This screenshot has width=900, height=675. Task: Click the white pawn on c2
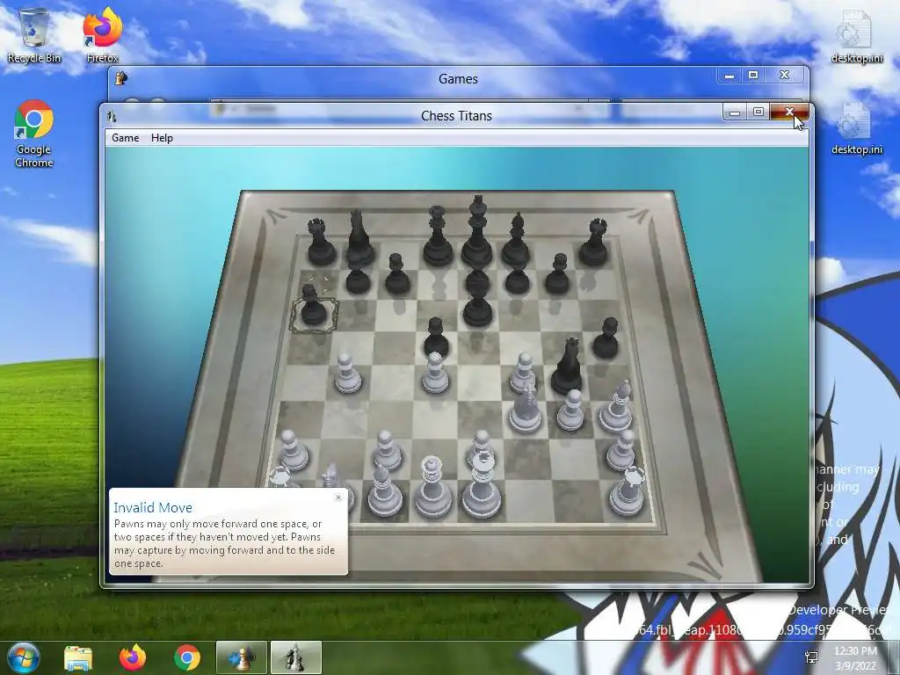pyautogui.click(x=388, y=452)
